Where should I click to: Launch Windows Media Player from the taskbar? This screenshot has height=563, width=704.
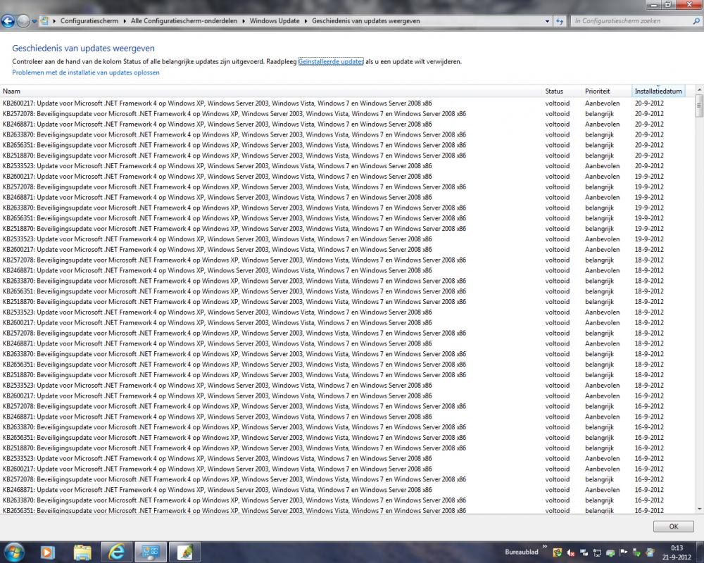(x=48, y=552)
